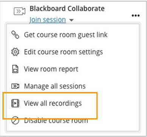
Task: Click the Join session link
Action: pos(48,20)
